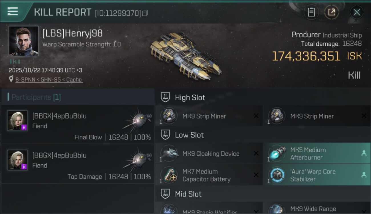Select the MK9 Cloaking Device item
This screenshot has width=371, height=214.
click(x=209, y=154)
